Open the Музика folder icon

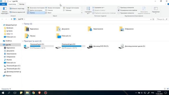27,36
